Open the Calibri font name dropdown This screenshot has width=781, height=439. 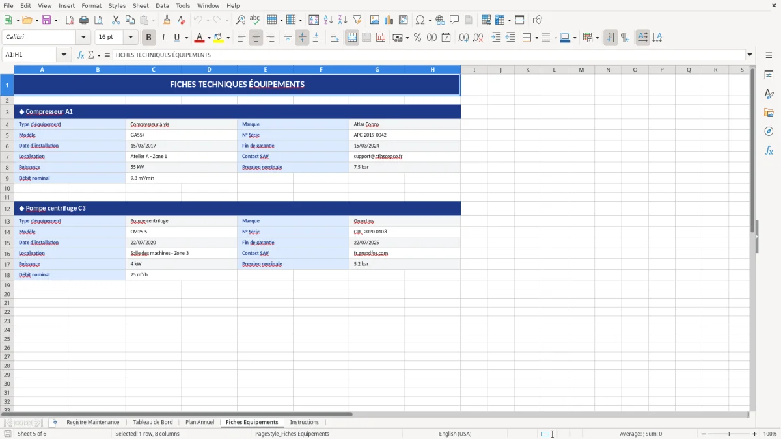(82, 37)
